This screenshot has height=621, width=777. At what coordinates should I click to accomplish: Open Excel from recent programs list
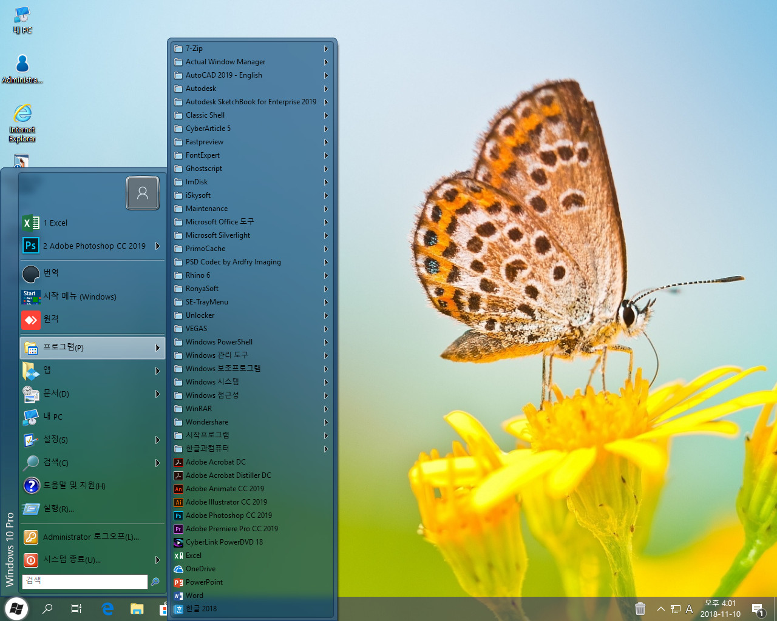[92, 223]
